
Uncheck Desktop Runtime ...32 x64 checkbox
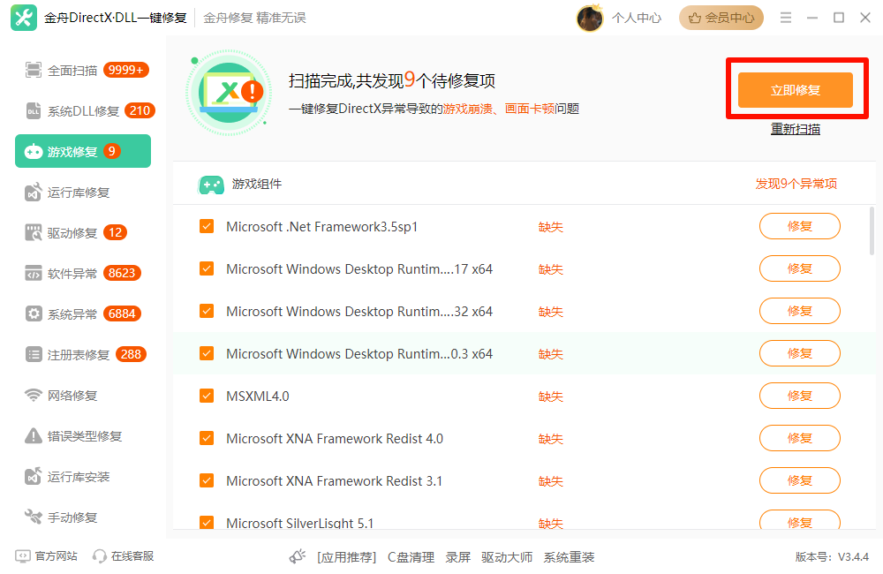207,311
